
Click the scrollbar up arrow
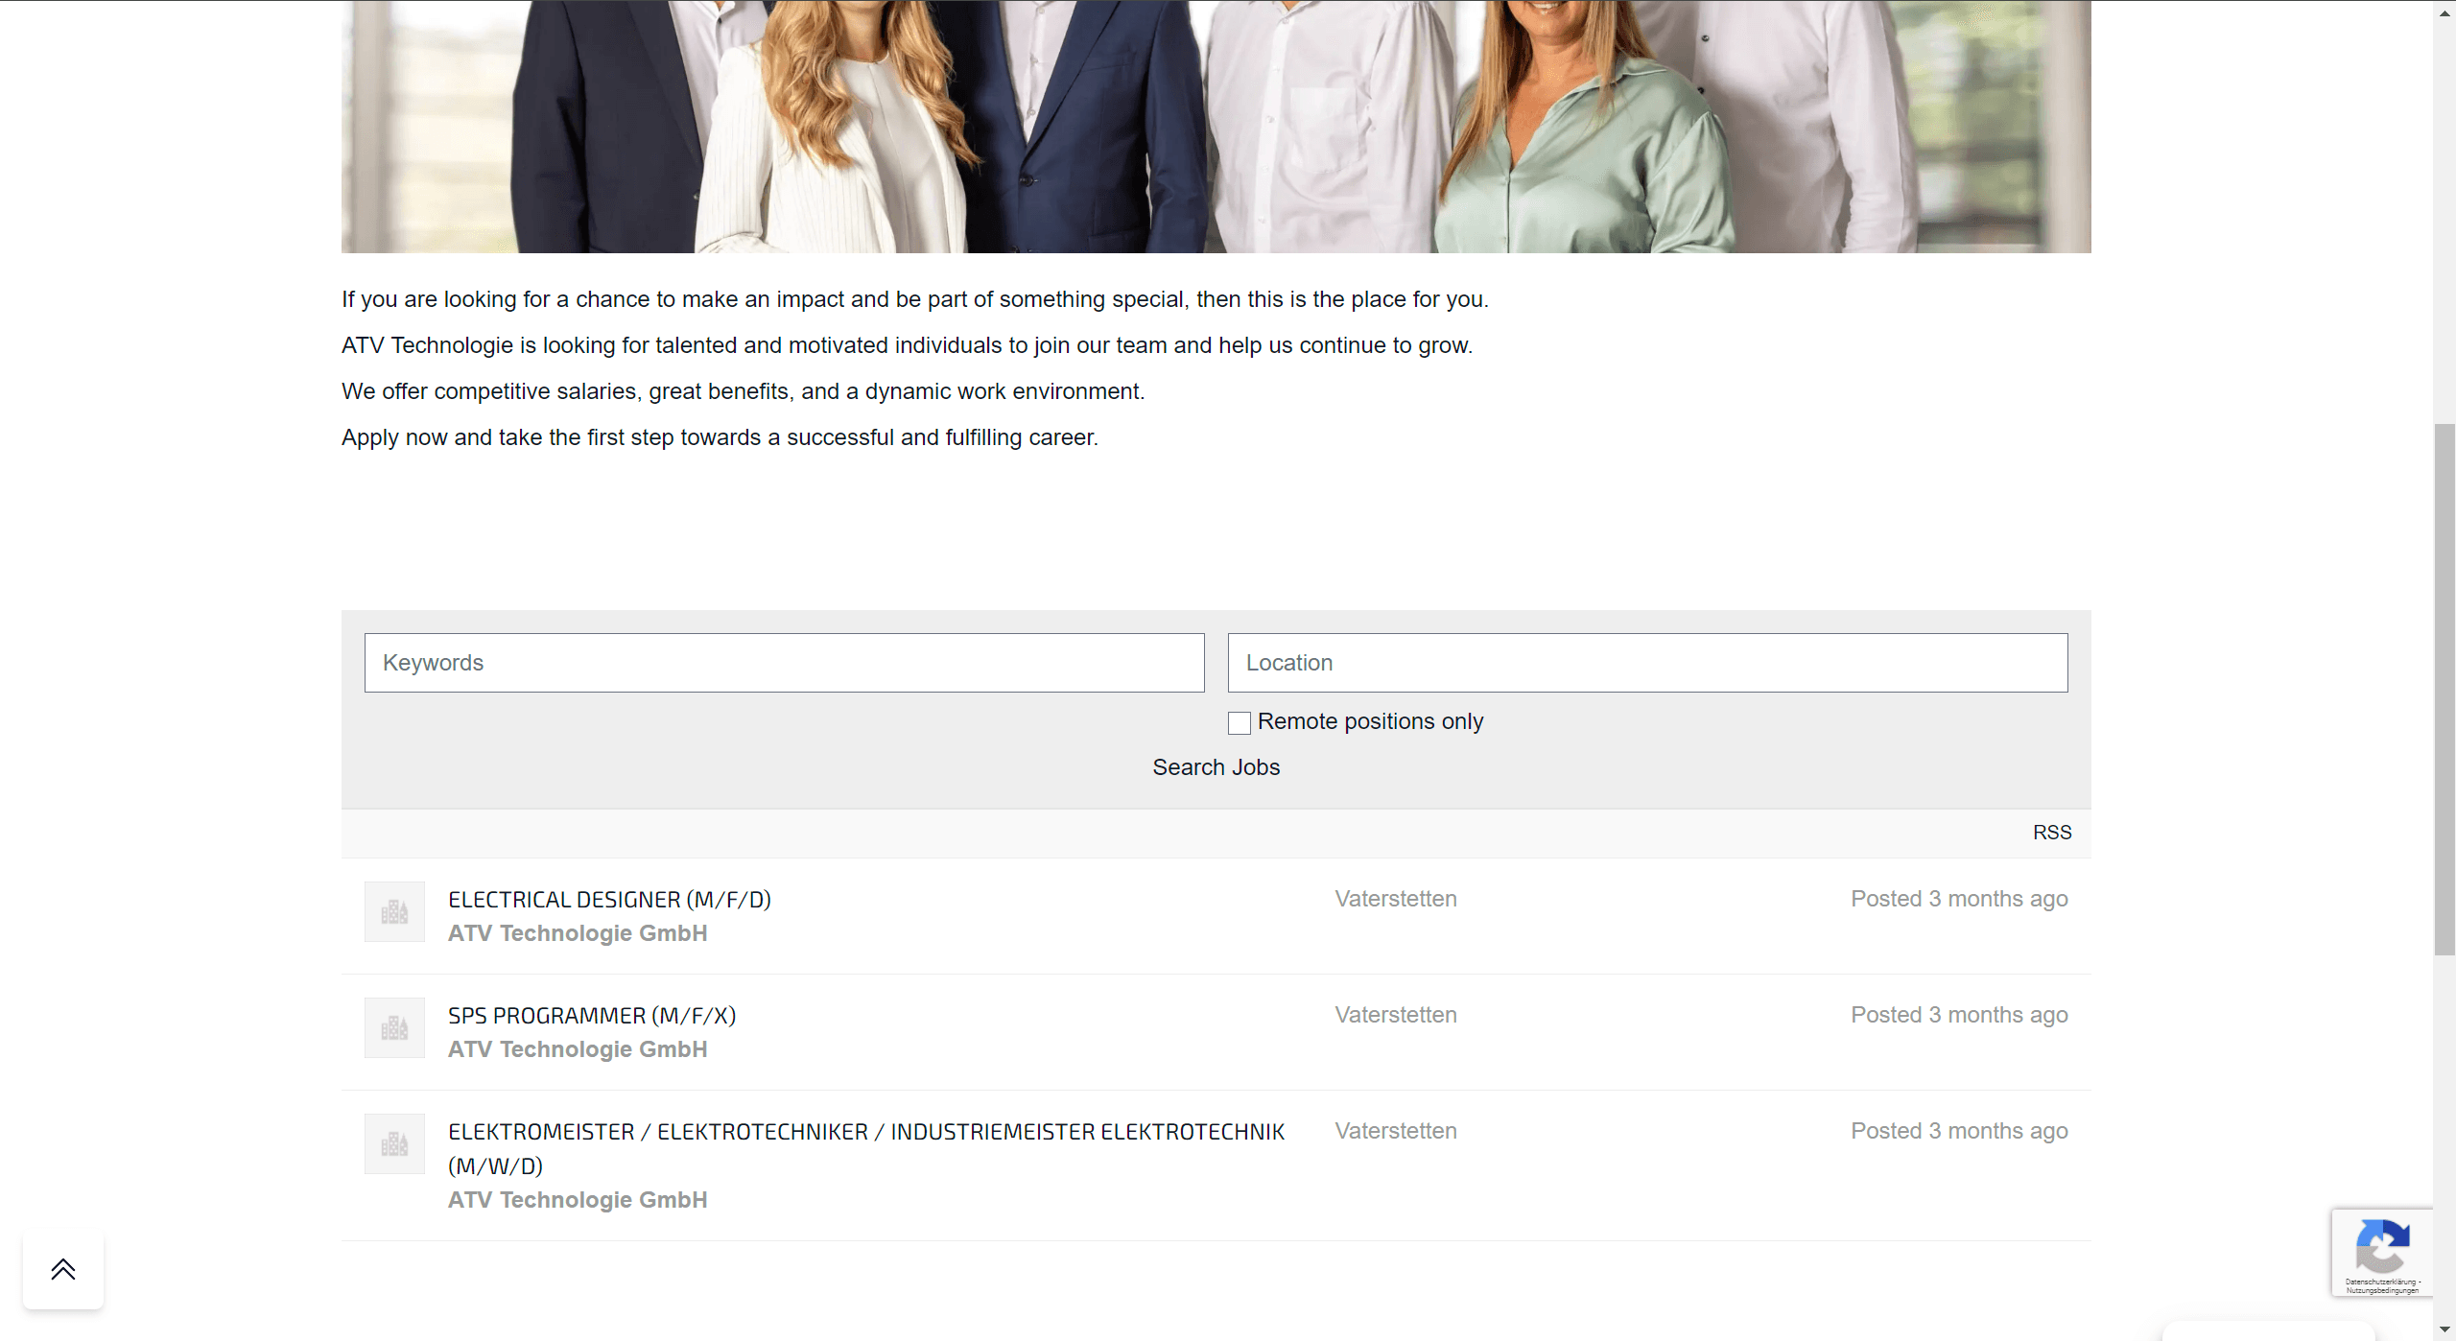coord(2444,12)
